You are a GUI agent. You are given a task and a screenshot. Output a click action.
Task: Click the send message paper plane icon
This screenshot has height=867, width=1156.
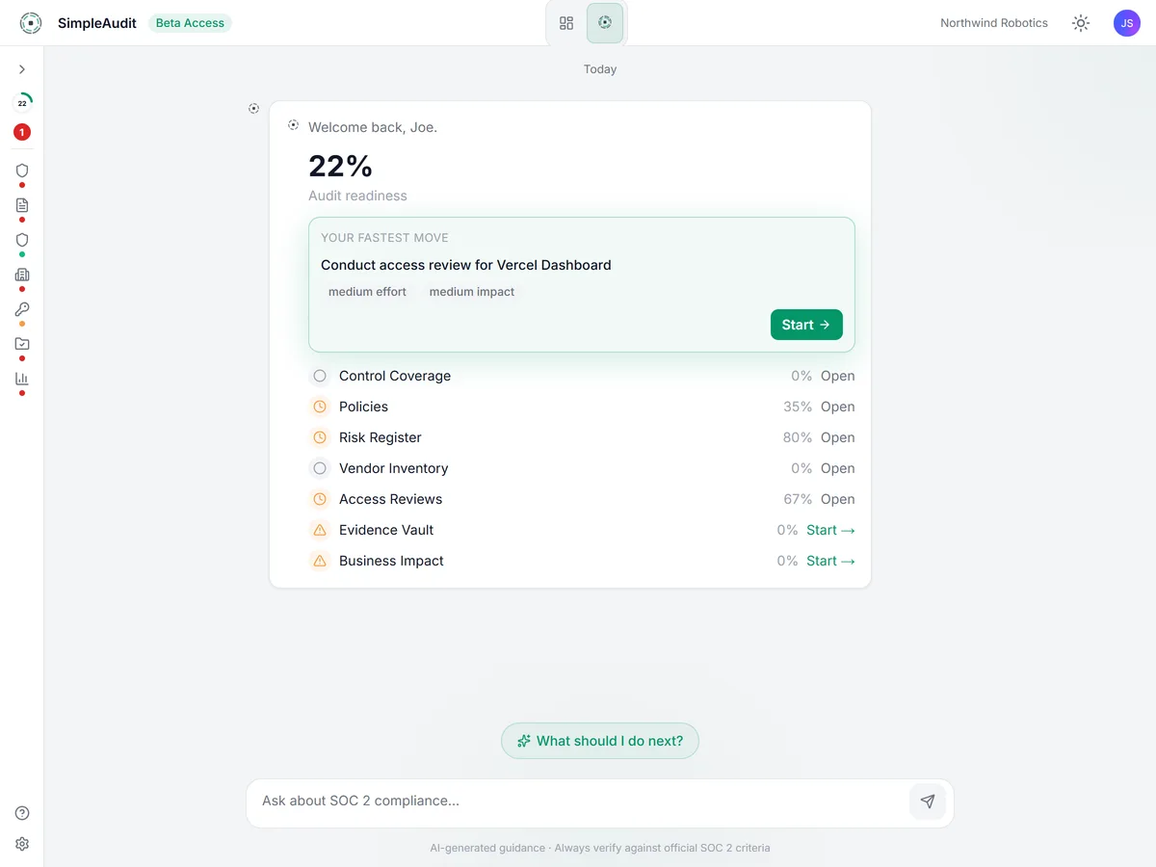(x=928, y=801)
